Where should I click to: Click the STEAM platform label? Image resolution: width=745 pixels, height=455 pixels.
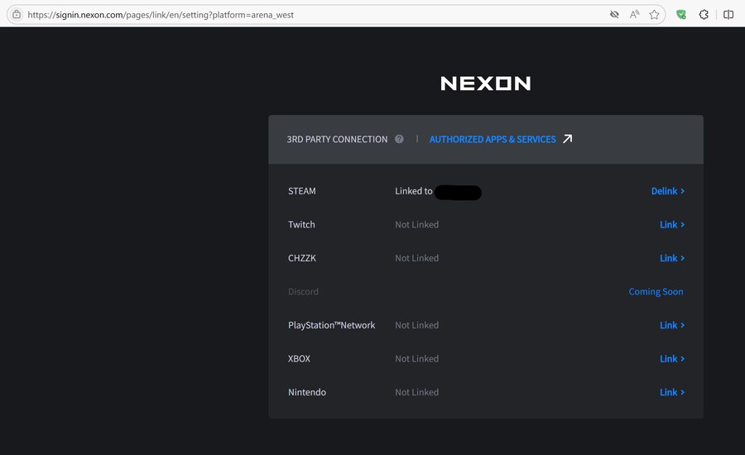point(301,191)
